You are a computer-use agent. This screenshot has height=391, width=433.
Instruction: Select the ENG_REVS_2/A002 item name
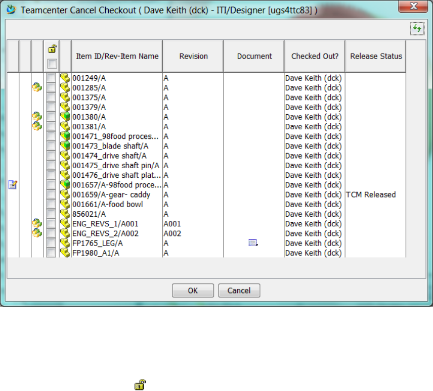(x=106, y=233)
